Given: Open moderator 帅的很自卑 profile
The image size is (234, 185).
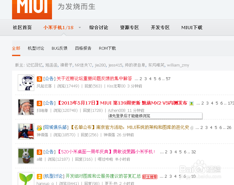Looking at the screenshot, I should (x=135, y=65).
